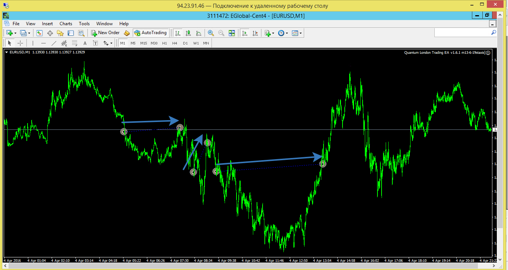Zoom out of the chart

tap(221, 33)
